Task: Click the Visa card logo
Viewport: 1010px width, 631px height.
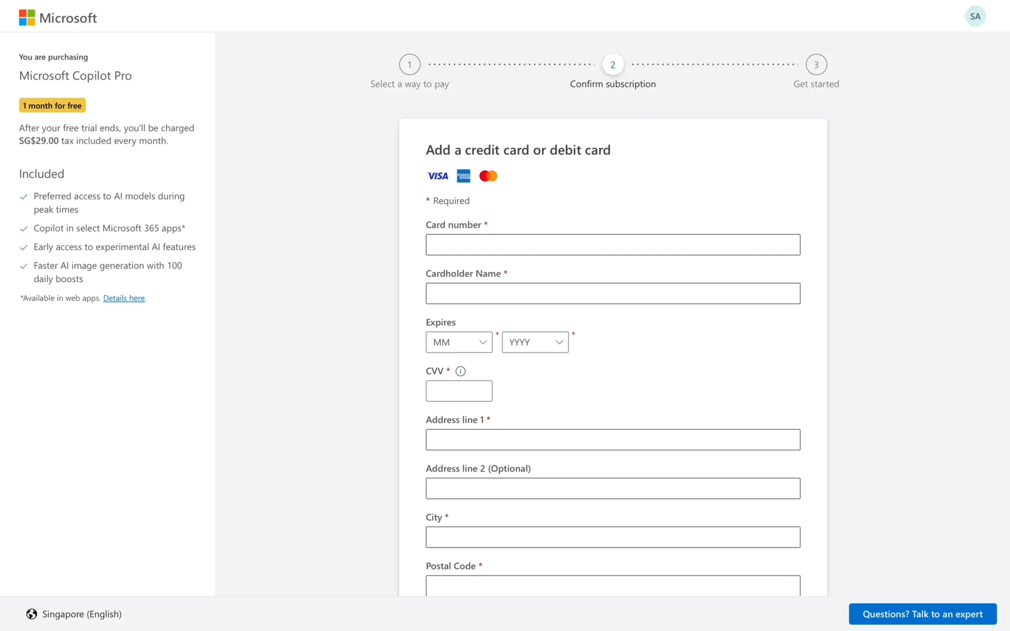Action: 437,176
